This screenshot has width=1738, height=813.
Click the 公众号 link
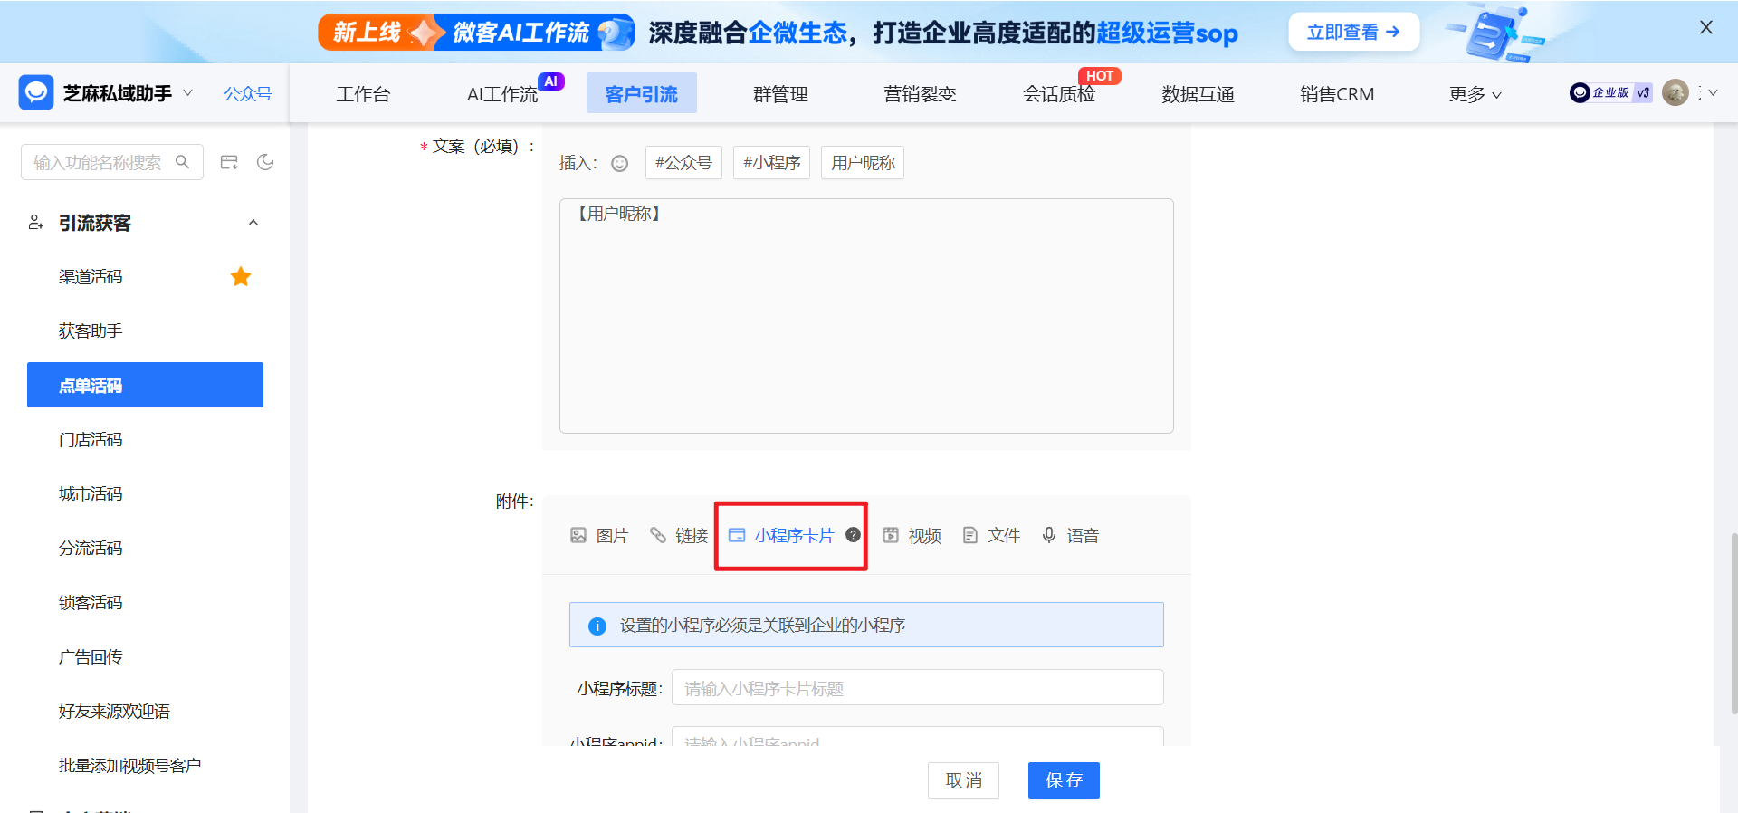click(248, 93)
